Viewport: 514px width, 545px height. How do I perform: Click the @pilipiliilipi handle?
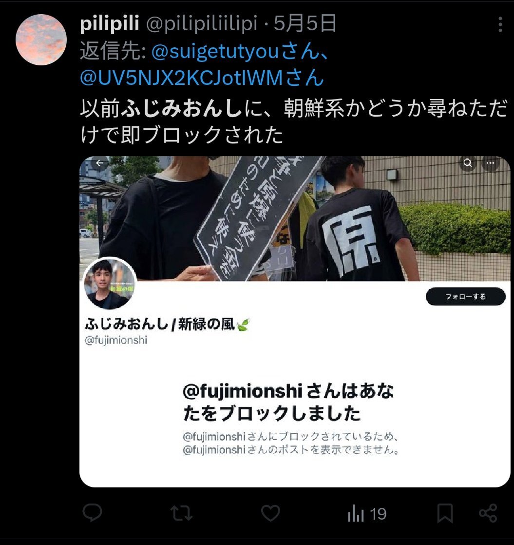[x=202, y=23]
